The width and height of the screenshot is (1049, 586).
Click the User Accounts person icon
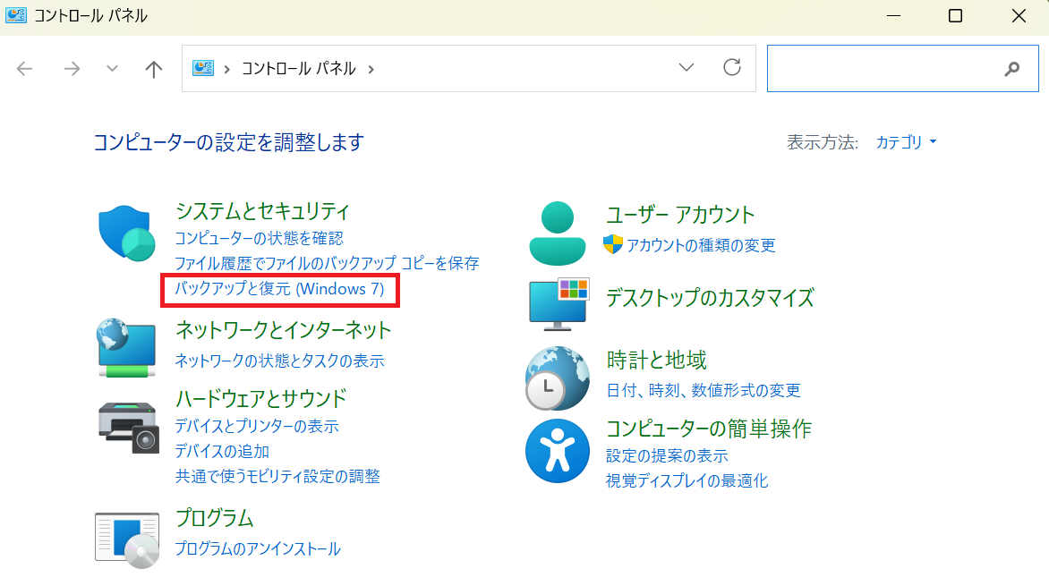(557, 233)
